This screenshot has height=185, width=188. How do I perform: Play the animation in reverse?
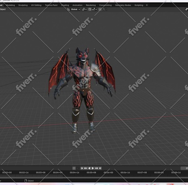89,168
